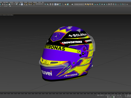Open the Civil View menu
The image size is (131, 98).
point(30,2)
